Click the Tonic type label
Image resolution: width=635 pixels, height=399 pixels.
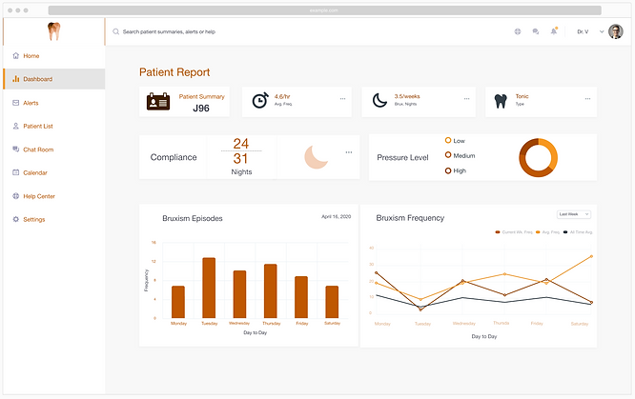[522, 96]
